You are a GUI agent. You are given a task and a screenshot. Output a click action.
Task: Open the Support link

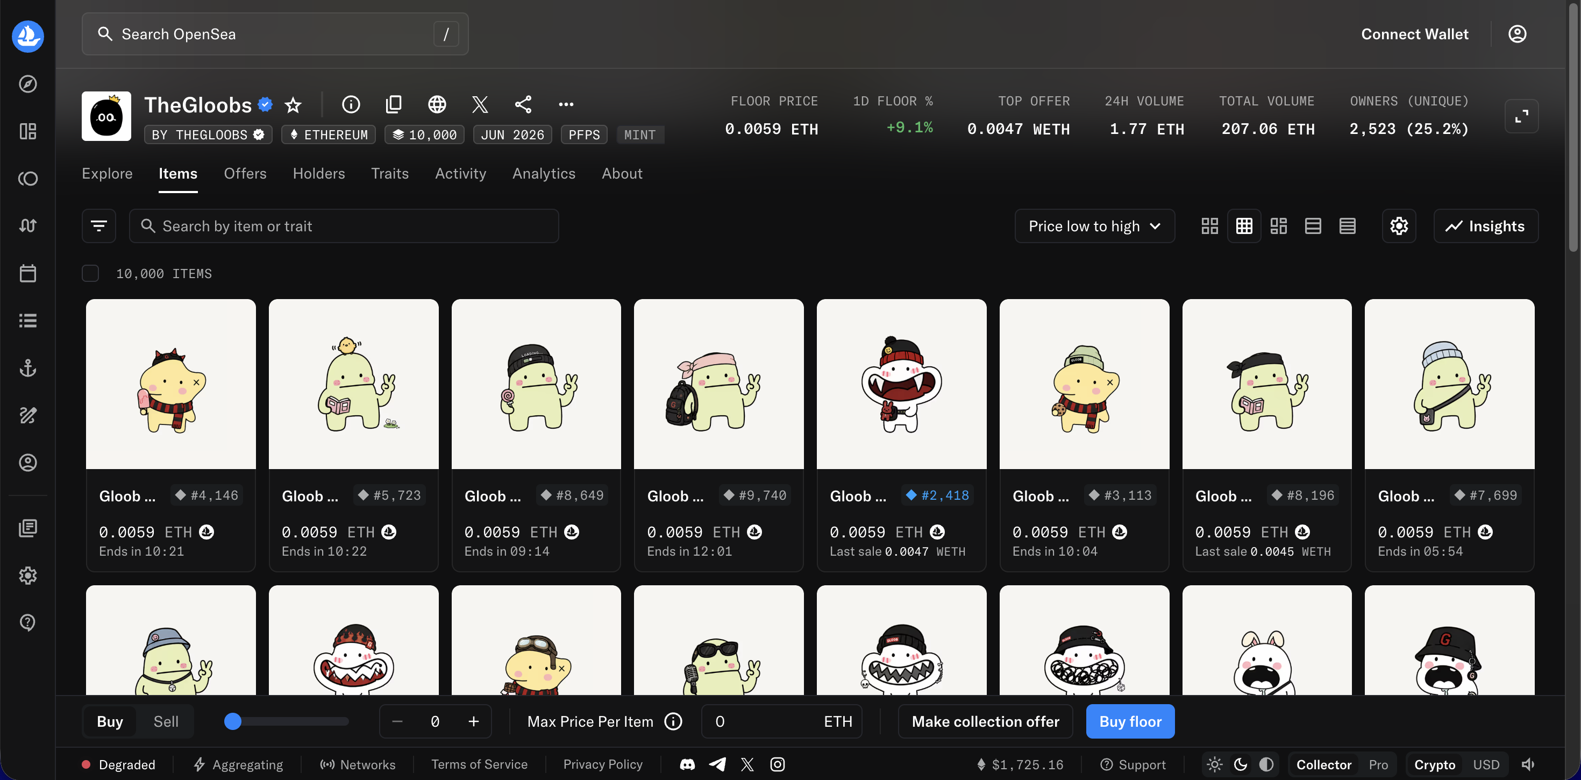point(1133,764)
